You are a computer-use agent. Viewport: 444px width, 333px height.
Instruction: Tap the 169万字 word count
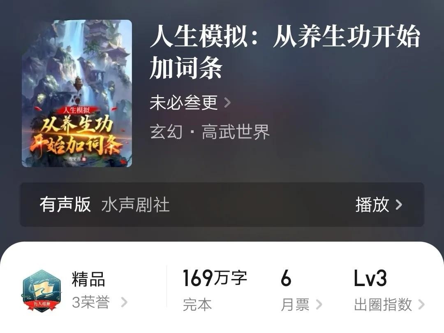[x=215, y=278]
